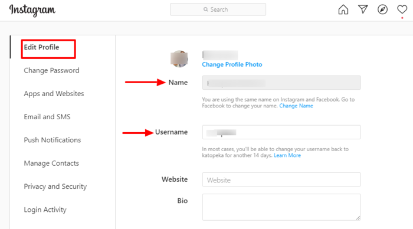Screen dimensions: 413x229
Task: View Login Activity section
Action: 45,210
